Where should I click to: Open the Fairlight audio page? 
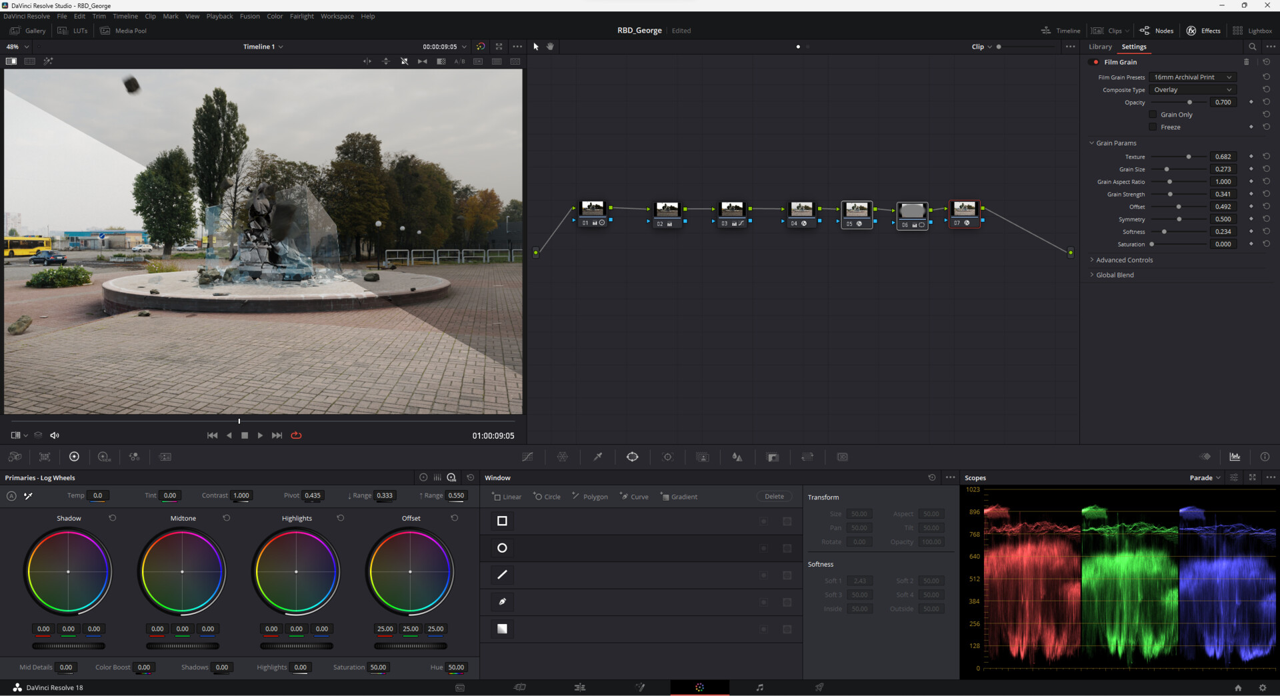760,687
